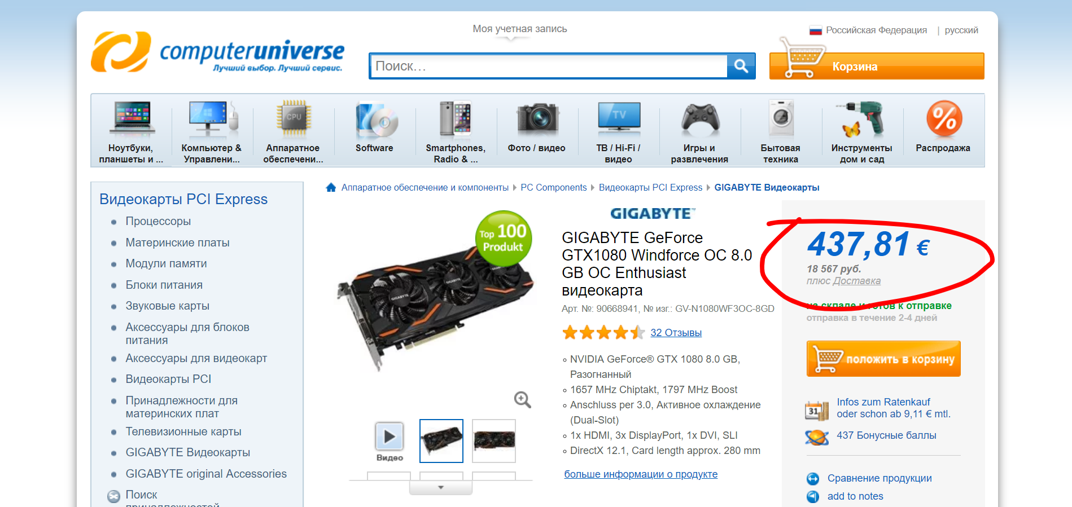1072x507 pixels.
Task: Click the GIGABYTE brand logo
Action: pos(653,213)
